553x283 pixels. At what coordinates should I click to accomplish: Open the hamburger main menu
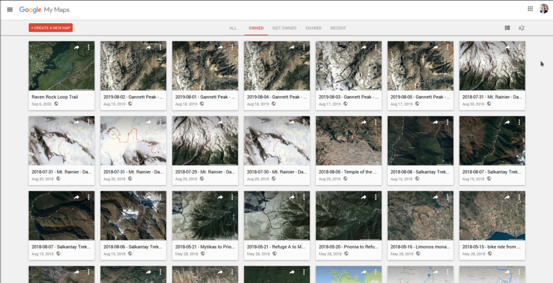pos(10,10)
